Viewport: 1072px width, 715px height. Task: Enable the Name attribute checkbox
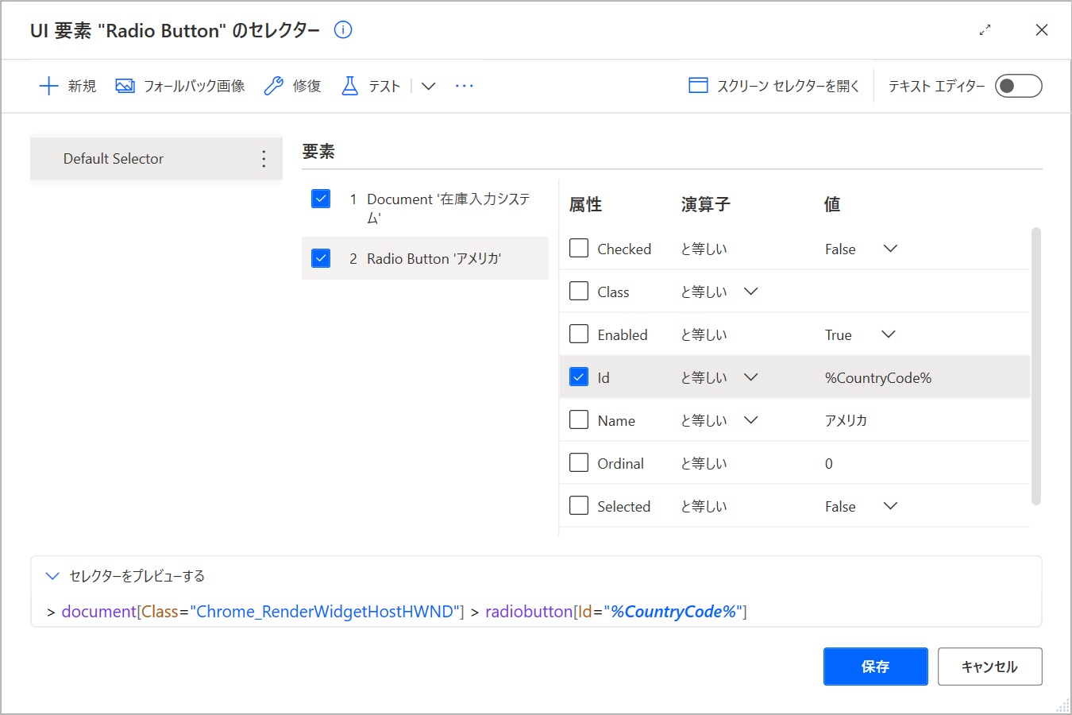point(579,420)
